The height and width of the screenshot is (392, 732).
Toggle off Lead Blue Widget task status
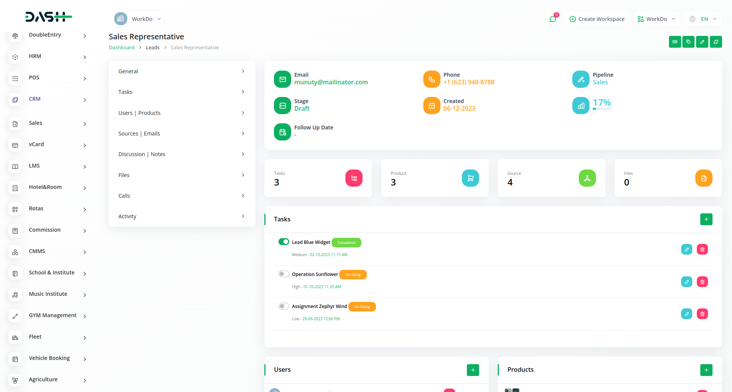click(283, 242)
